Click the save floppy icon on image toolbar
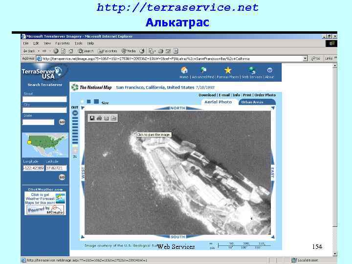This screenshot has height=264, width=352. (x=92, y=118)
